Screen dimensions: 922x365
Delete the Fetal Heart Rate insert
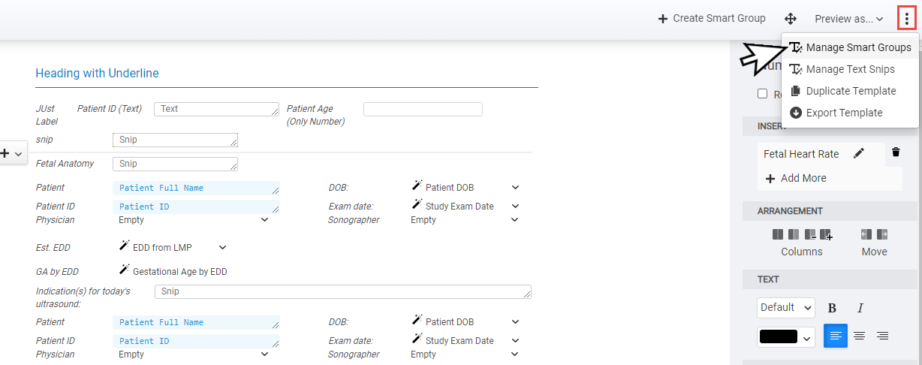(x=896, y=152)
